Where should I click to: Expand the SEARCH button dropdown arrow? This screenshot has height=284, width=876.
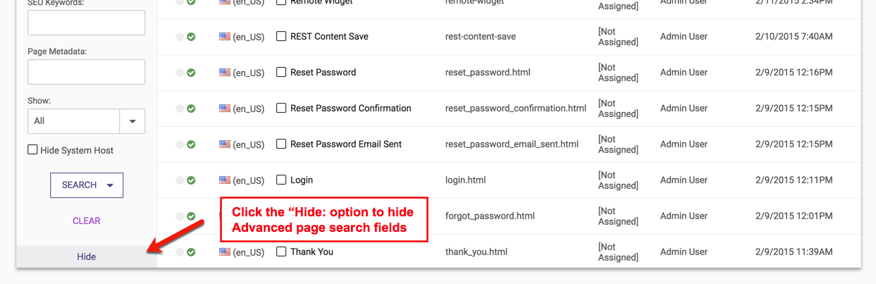pos(110,185)
